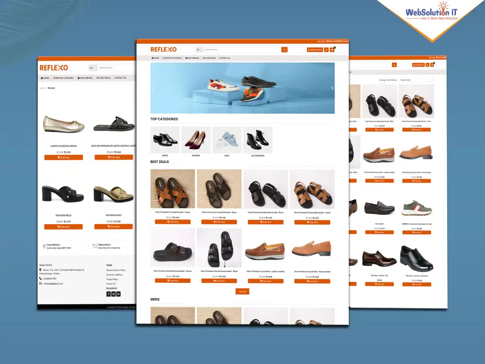Order Now for Double Strap Sandals - Black

[219, 281]
